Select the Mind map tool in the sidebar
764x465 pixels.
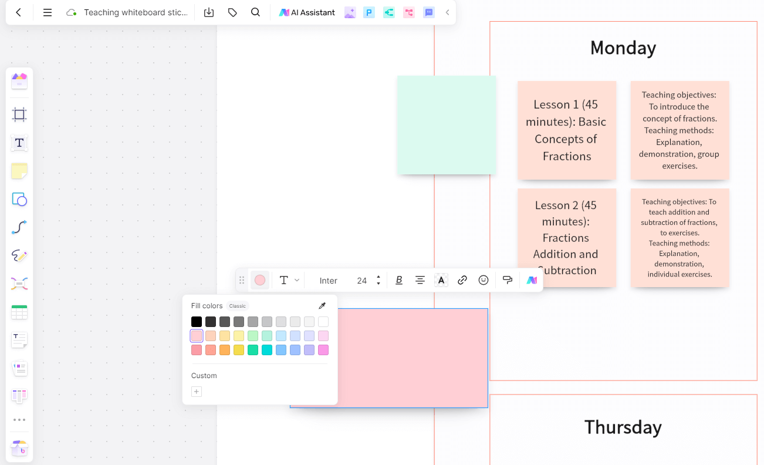pyautogui.click(x=19, y=284)
